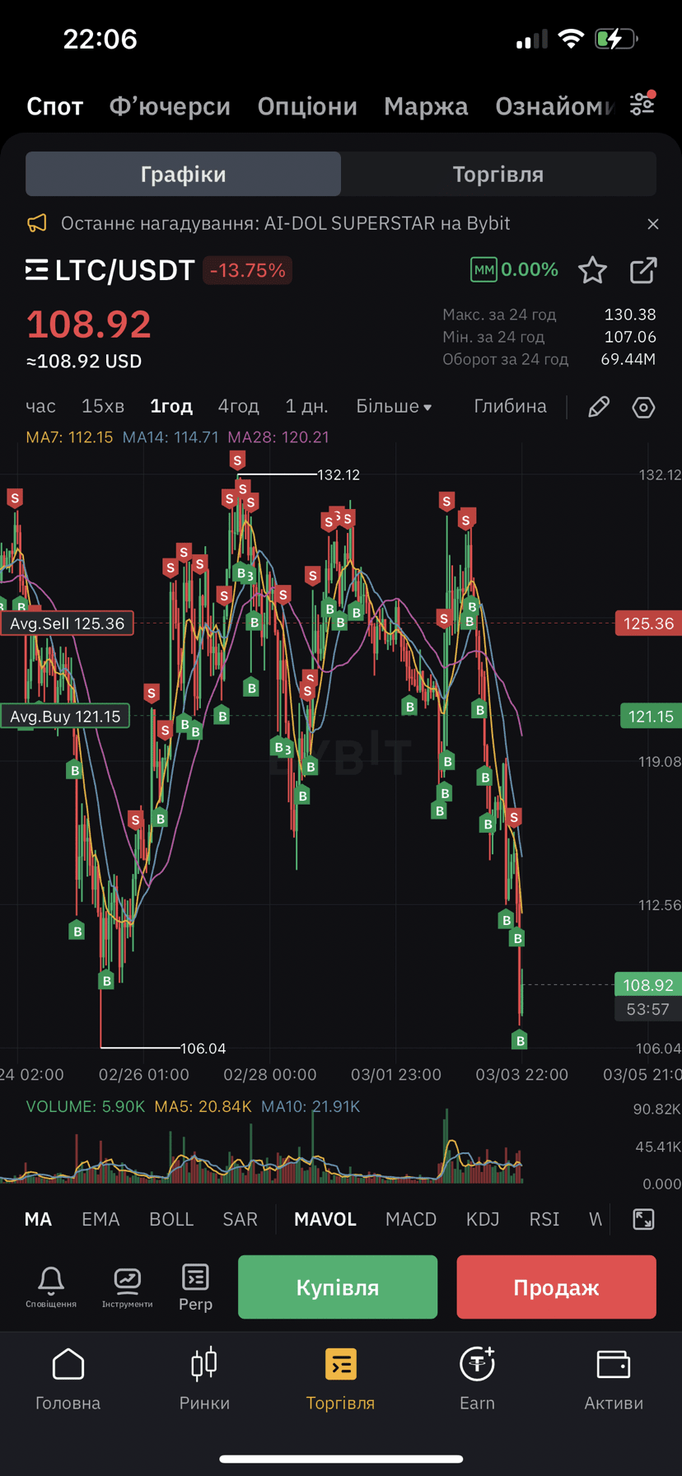The height and width of the screenshot is (1476, 682).
Task: Toggle the SAR indicator
Action: tap(241, 1219)
